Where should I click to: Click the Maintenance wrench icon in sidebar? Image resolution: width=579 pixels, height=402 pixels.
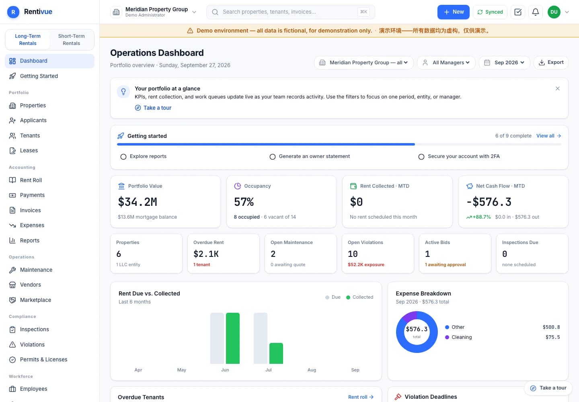pos(12,270)
